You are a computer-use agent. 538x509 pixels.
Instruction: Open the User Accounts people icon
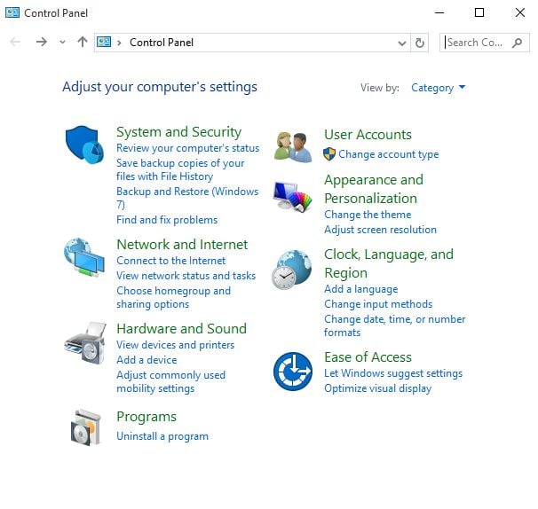point(293,147)
